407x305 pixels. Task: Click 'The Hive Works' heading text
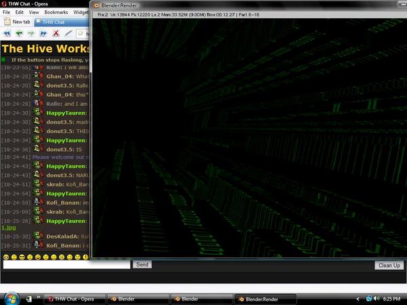point(45,49)
